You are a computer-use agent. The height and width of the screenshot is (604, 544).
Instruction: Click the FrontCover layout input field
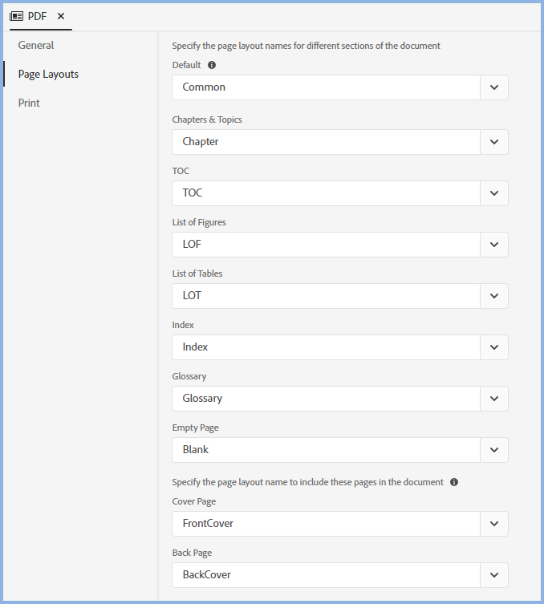326,524
